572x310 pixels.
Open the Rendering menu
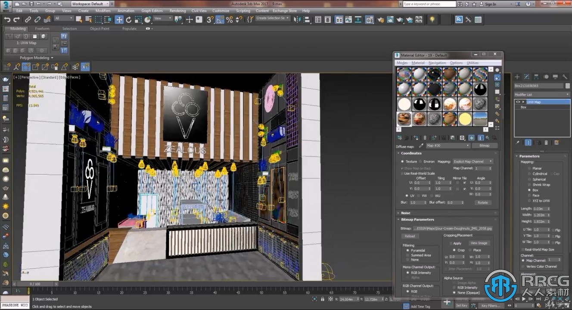point(177,11)
